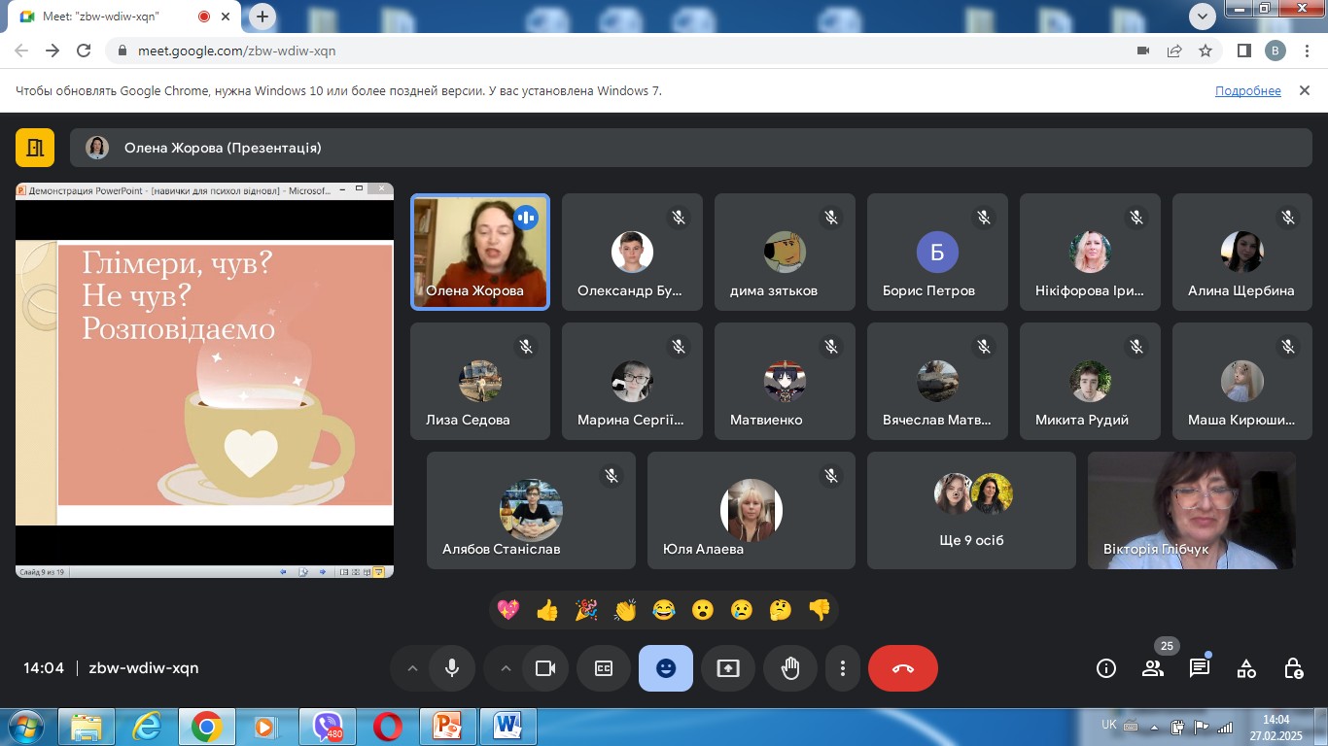Follow the Подробнее link
The width and height of the screenshot is (1328, 746).
click(x=1248, y=90)
